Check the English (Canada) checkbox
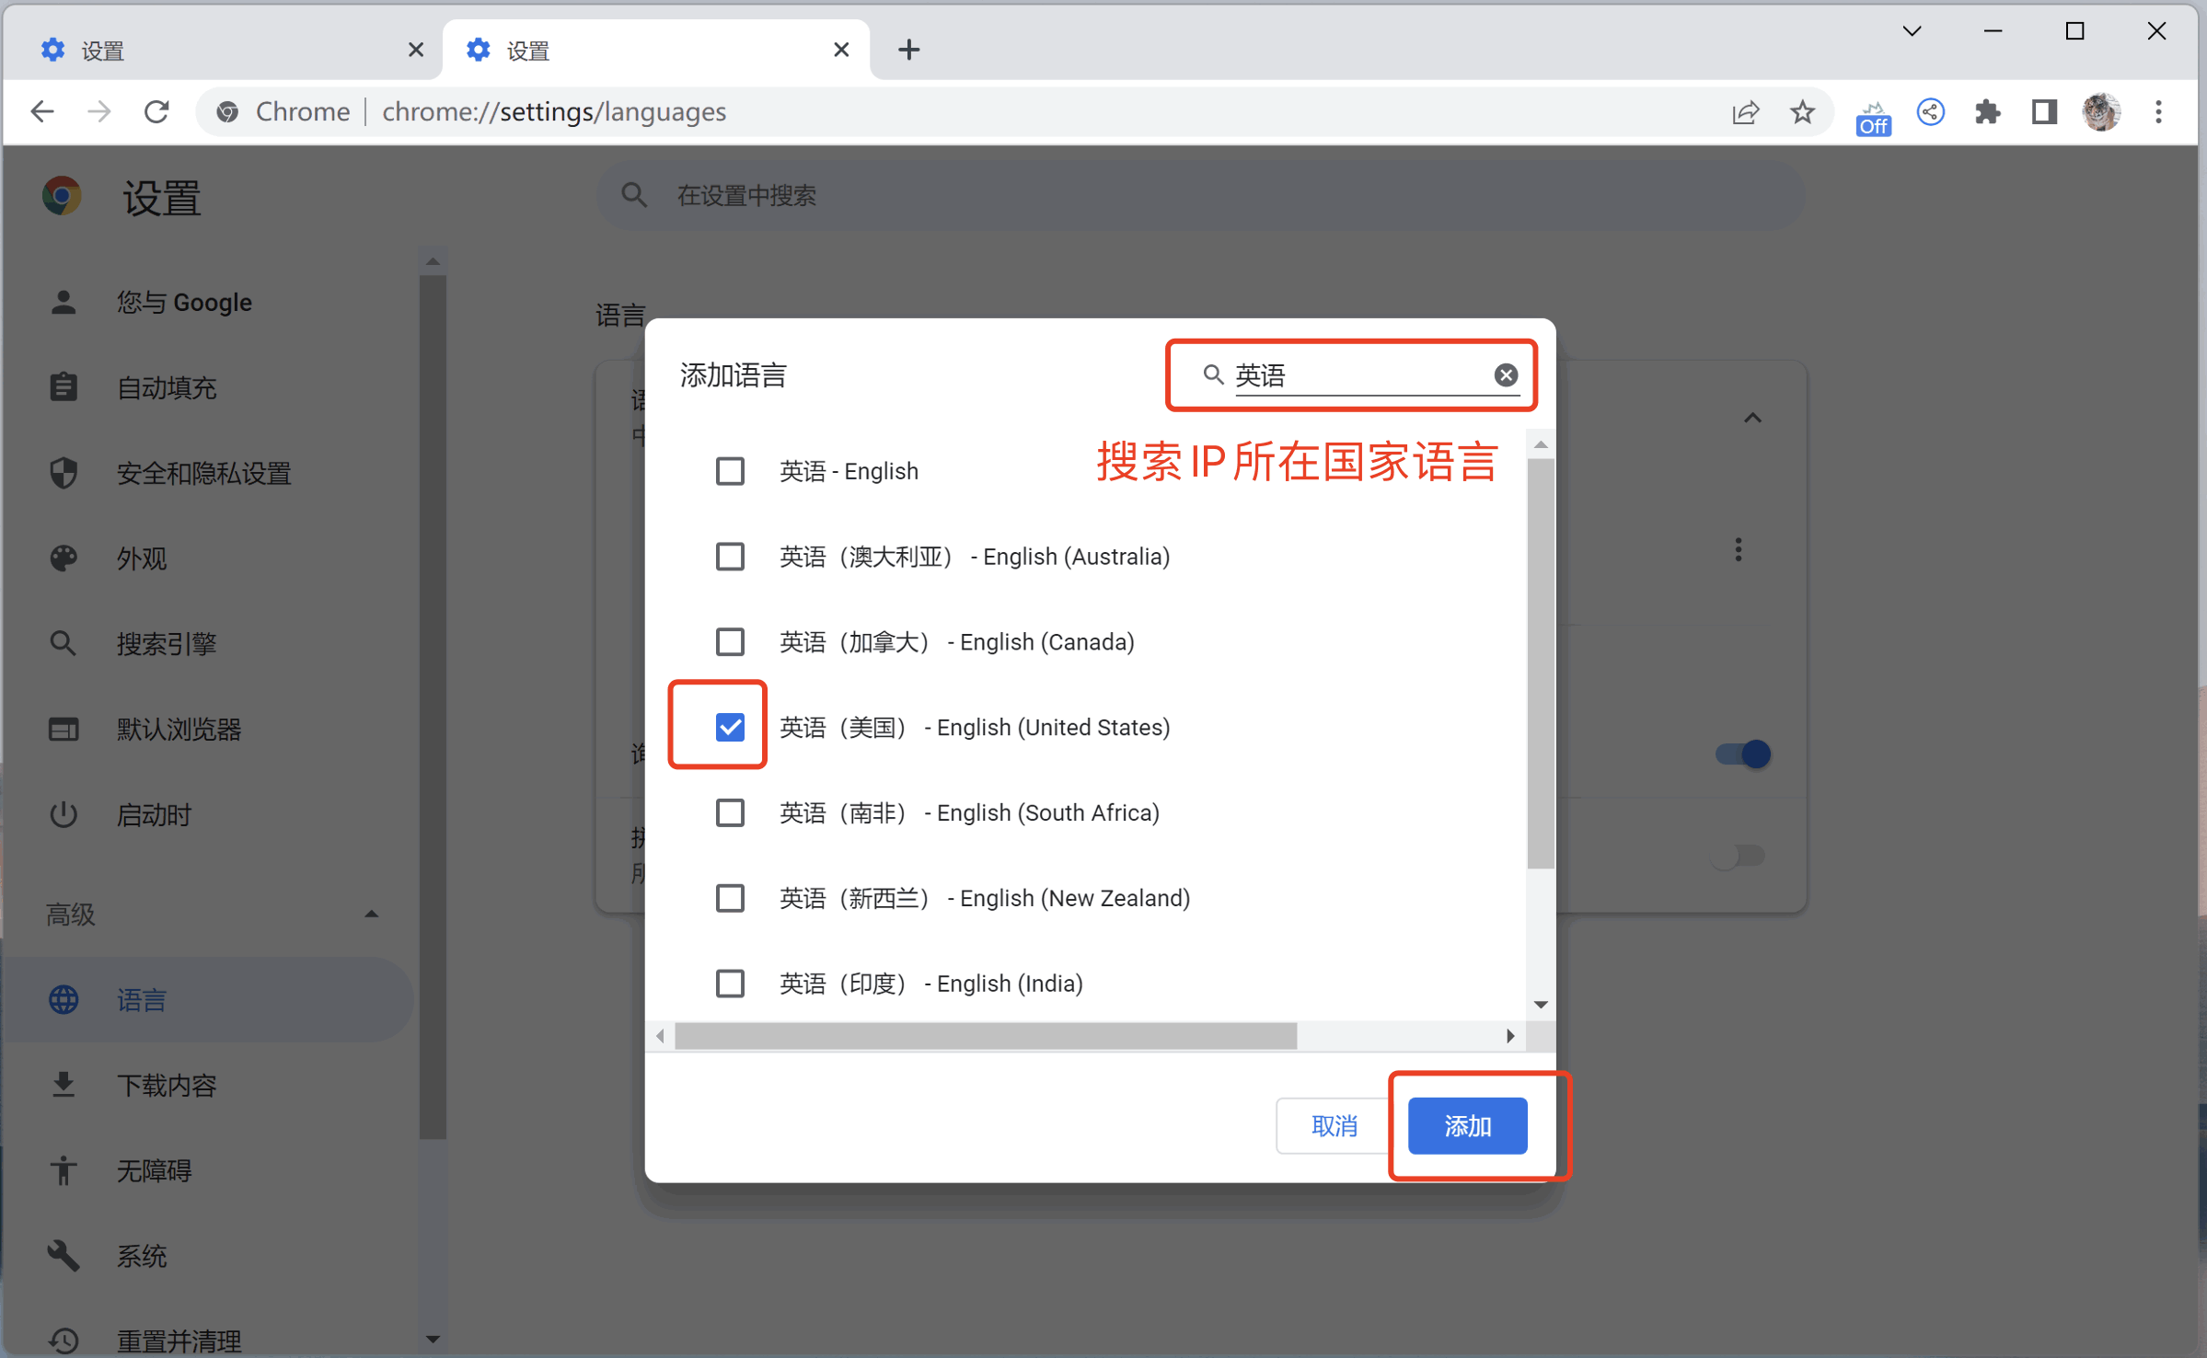Image resolution: width=2207 pixels, height=1358 pixels. click(x=730, y=641)
